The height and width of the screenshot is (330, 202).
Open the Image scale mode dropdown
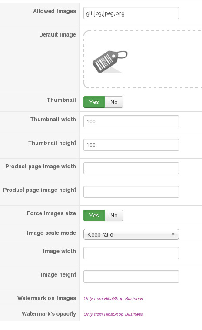[x=131, y=234]
